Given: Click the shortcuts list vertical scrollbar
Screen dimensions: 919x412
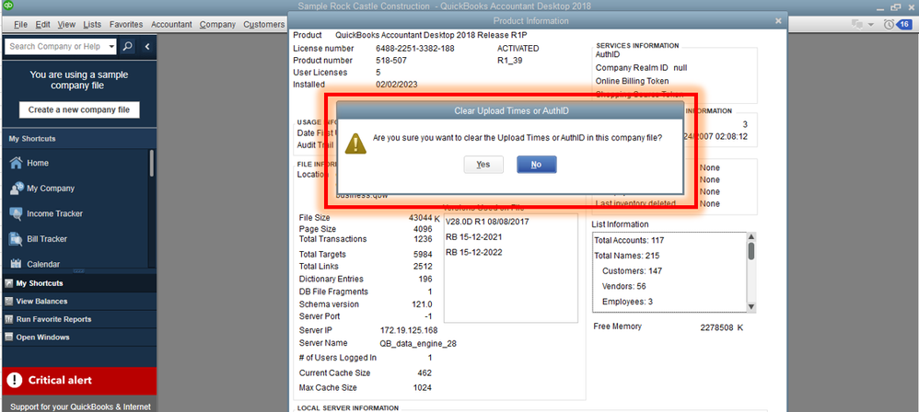Looking at the screenshot, I should click(x=152, y=163).
